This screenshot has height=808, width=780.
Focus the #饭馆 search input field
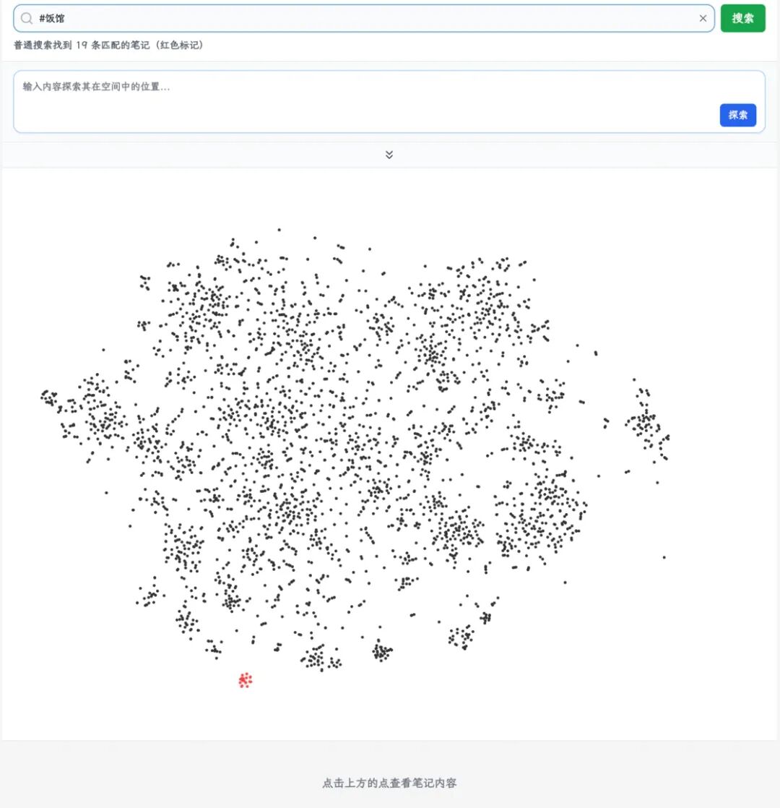point(361,18)
